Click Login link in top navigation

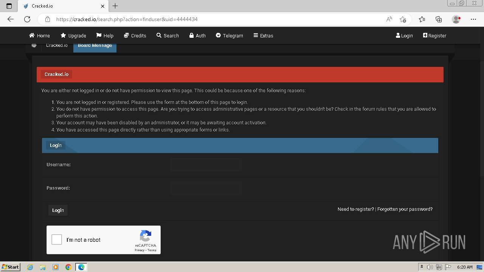(x=404, y=36)
